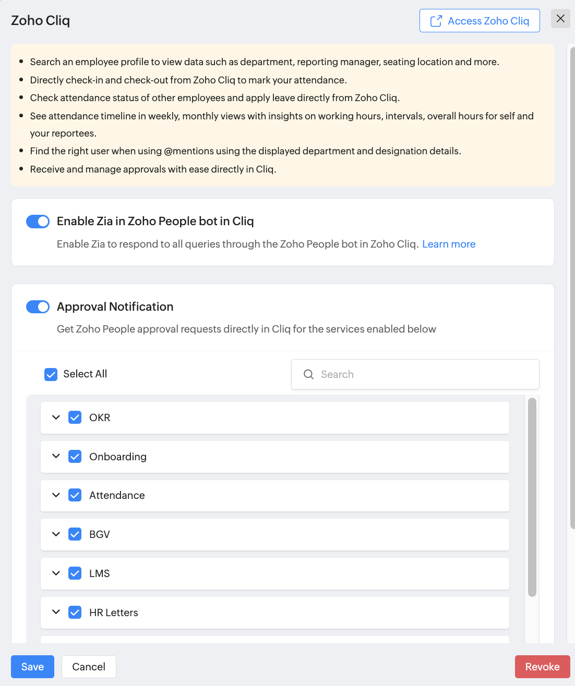Click the Select All label
Screen dimensions: 575x686
[x=85, y=374]
